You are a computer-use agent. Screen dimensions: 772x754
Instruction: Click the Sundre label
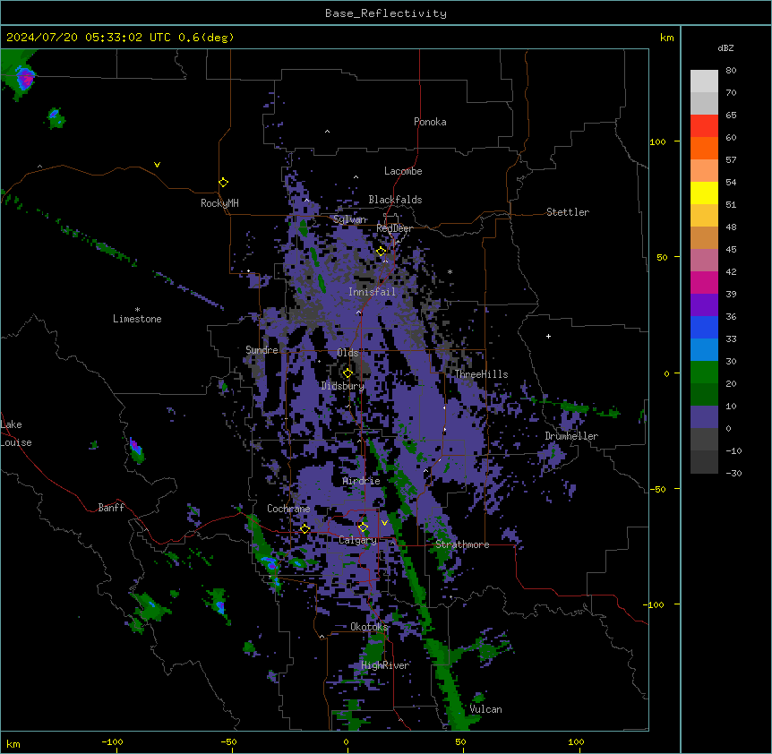coord(262,350)
